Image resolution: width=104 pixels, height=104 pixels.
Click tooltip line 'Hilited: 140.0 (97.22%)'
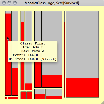[x=33, y=59]
